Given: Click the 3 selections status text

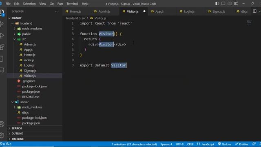Looking at the screenshot, I should pos(134,144).
